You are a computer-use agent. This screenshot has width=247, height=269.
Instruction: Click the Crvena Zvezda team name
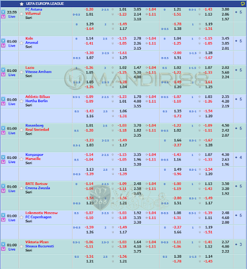37,188
